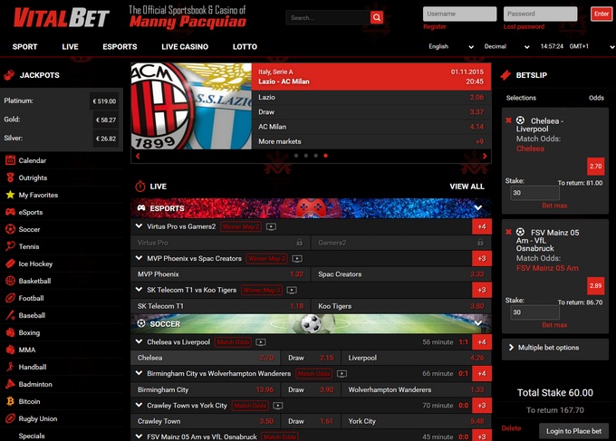Image resolution: width=616 pixels, height=441 pixels.
Task: Click the Register link
Action: pyautogui.click(x=435, y=26)
